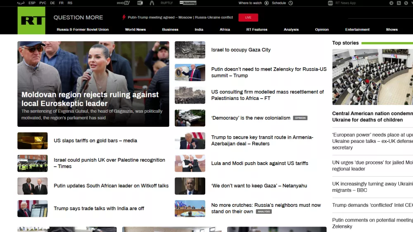Open the Top stories parliament hall image
Image resolution: width=413 pixels, height=232 pixels.
coord(372,77)
